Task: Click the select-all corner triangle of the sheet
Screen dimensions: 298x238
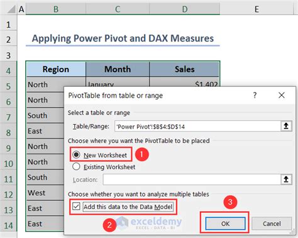Action: pos(11,9)
